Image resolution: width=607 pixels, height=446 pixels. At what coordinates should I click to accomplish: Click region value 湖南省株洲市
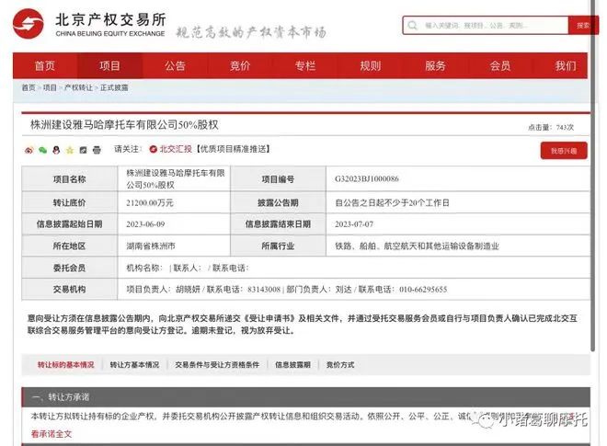coord(151,246)
